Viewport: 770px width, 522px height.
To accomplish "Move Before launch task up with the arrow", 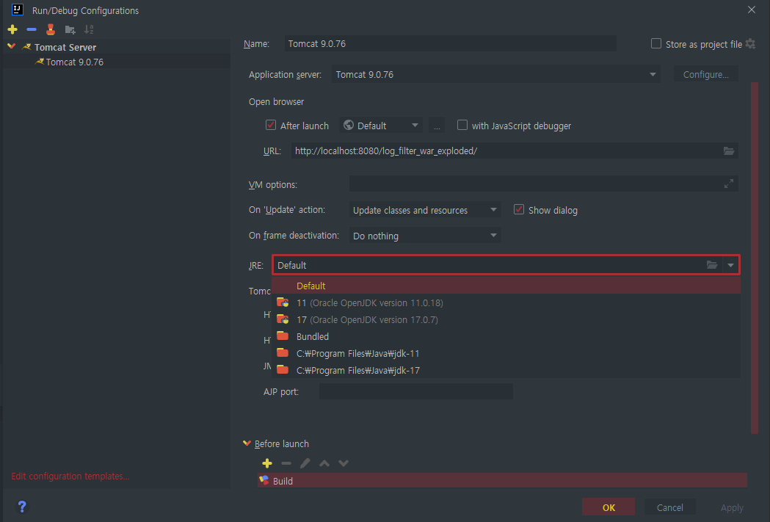I will pyautogui.click(x=324, y=463).
